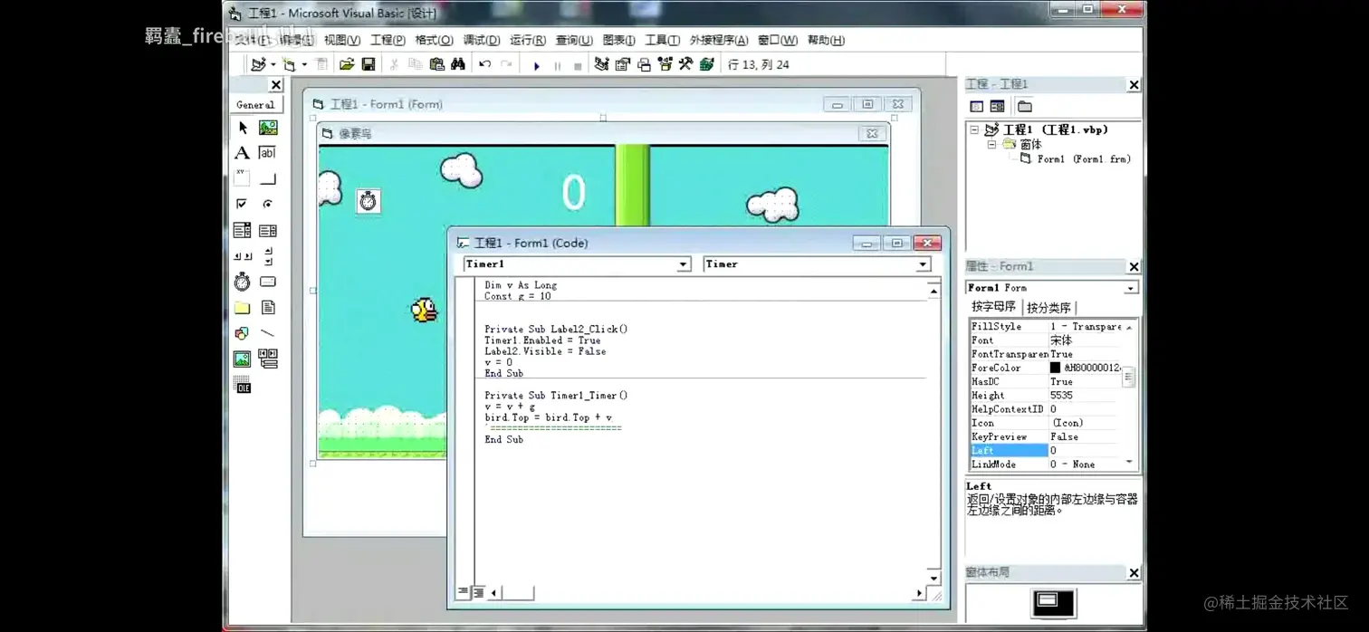Click the Paste toolbar icon
The height and width of the screenshot is (632, 1369).
click(x=437, y=65)
